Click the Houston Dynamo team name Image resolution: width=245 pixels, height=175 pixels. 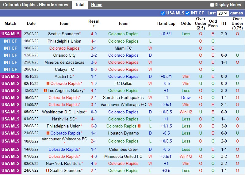[x=123, y=133]
